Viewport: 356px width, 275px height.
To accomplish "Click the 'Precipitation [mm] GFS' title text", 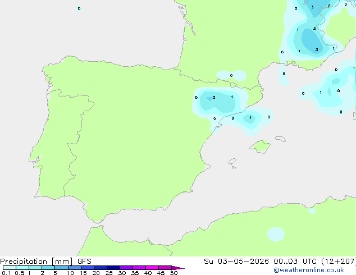I will click(45, 262).
